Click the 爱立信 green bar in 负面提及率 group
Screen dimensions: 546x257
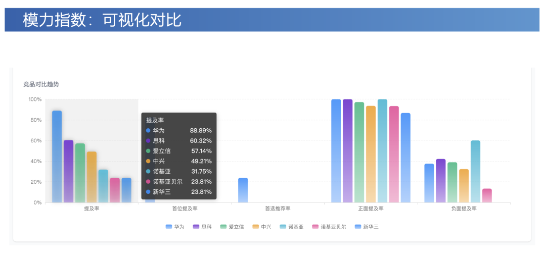pyautogui.click(x=452, y=182)
